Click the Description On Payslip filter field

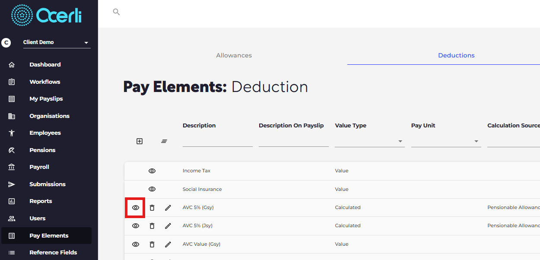coord(294,141)
